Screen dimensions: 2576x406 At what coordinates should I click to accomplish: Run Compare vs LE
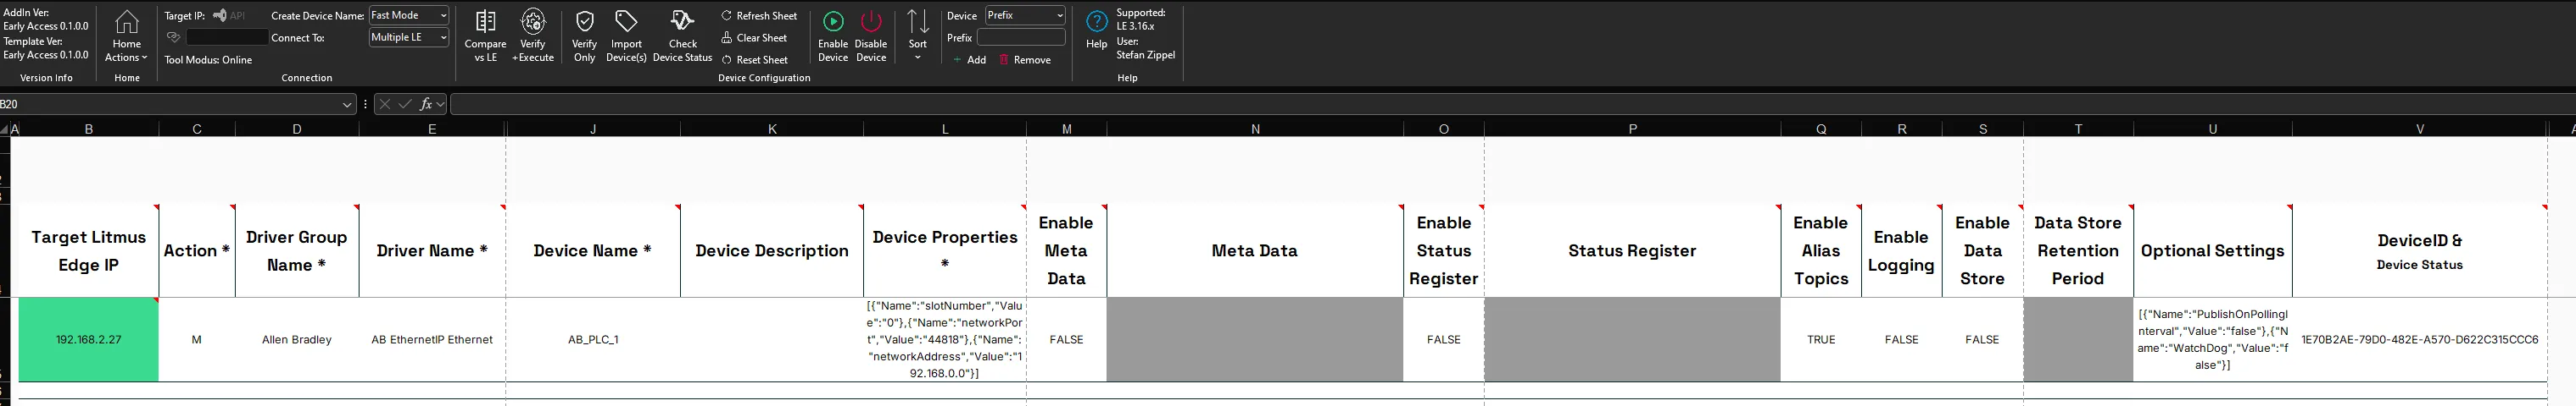[485, 37]
